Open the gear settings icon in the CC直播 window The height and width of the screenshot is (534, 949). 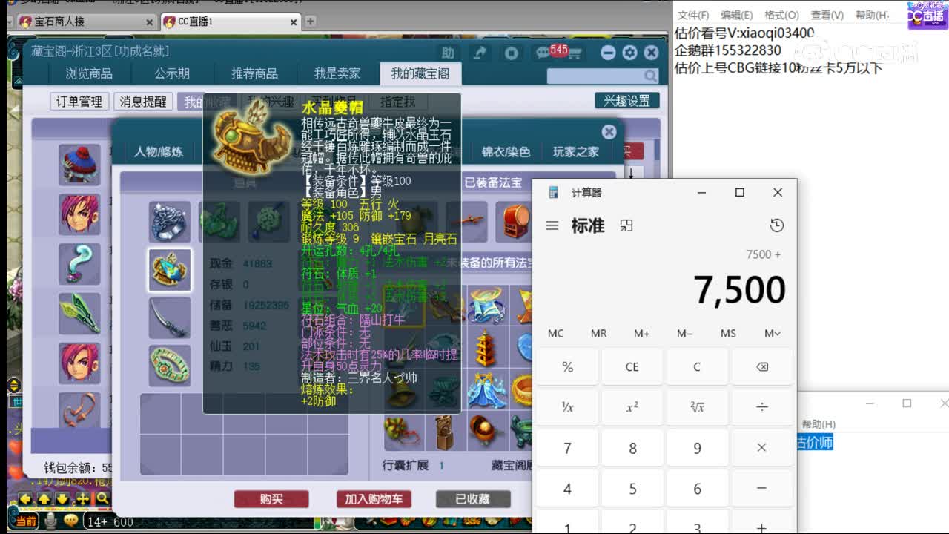628,52
